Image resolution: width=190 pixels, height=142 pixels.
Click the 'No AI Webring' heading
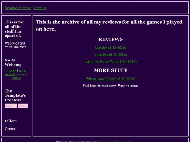point(13,62)
